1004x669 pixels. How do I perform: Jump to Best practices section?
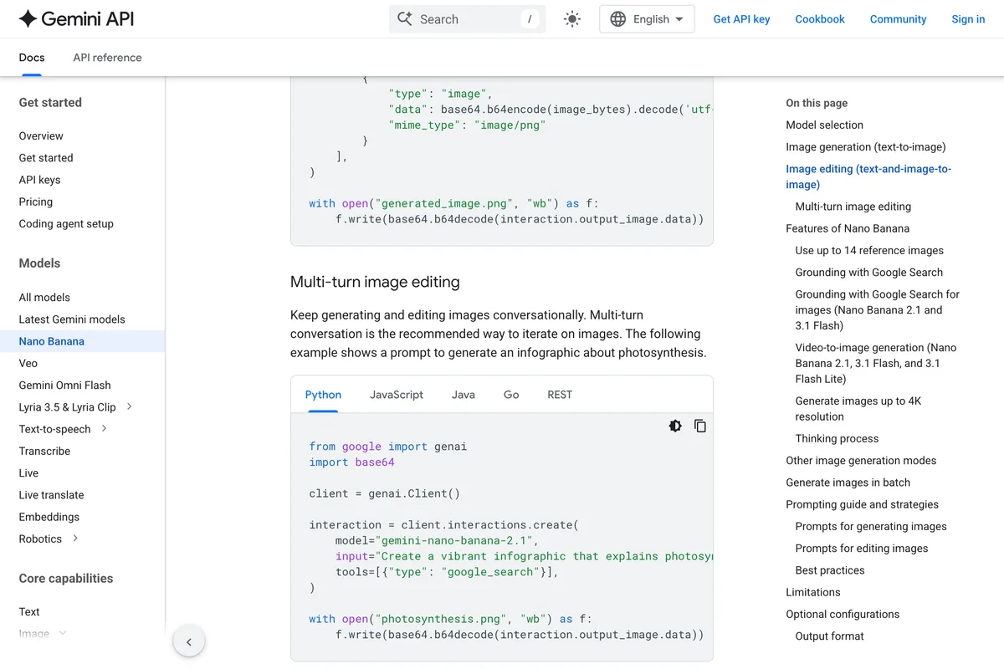point(830,570)
